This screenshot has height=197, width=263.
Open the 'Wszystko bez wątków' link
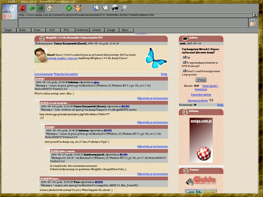click(x=66, y=74)
